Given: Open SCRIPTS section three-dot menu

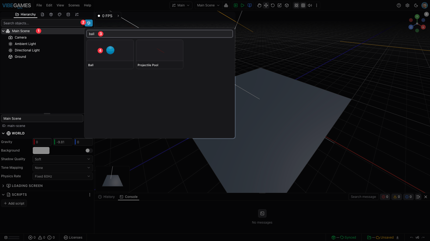Looking at the screenshot, I should click(x=90, y=195).
